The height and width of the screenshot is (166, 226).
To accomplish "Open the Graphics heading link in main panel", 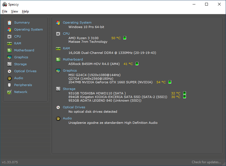I will [70, 71].
